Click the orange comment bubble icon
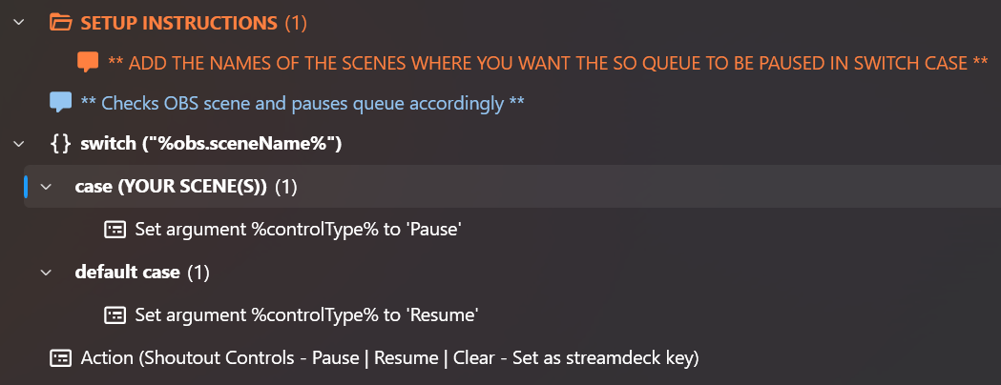1001x385 pixels. 88,62
